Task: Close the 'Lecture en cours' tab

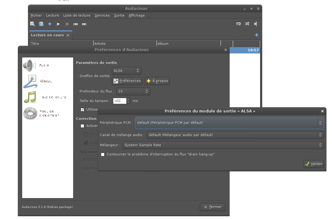Action: tap(68, 35)
